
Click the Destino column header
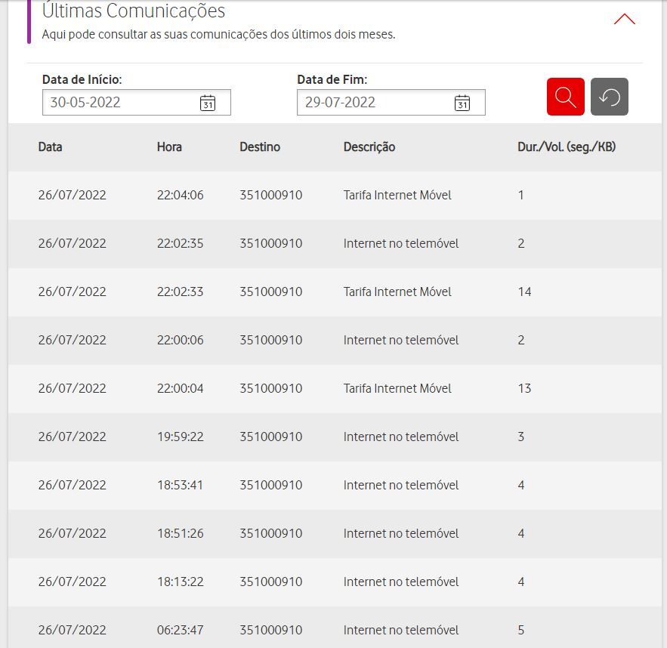(x=260, y=147)
